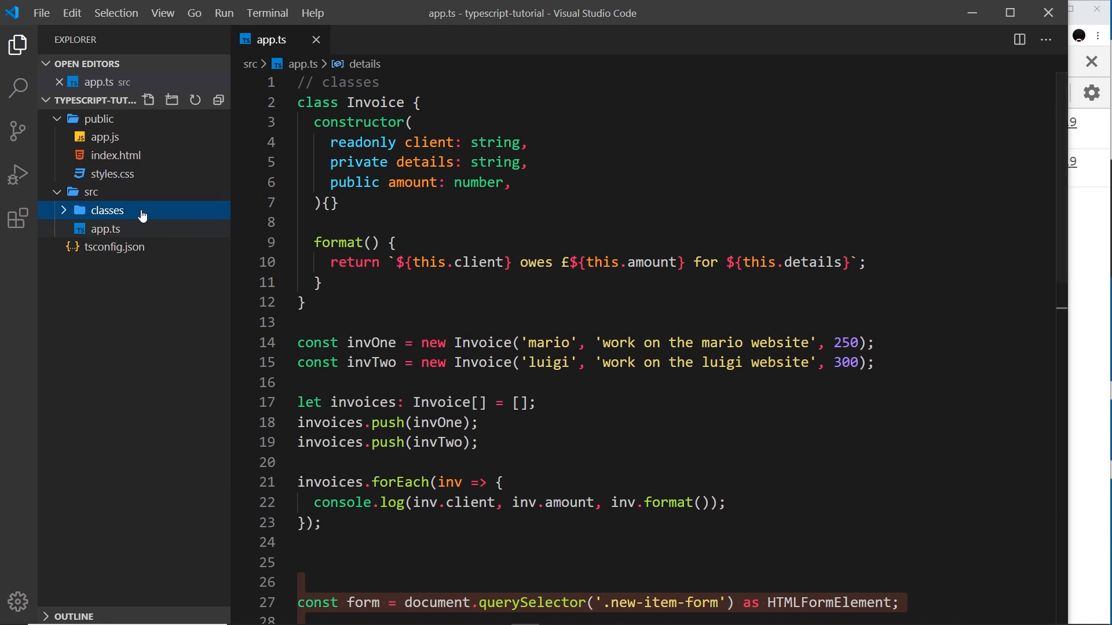
Task: Open the Terminal menu
Action: coord(268,13)
